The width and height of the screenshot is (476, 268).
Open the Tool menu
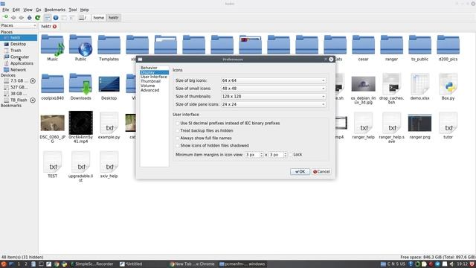coord(73,10)
